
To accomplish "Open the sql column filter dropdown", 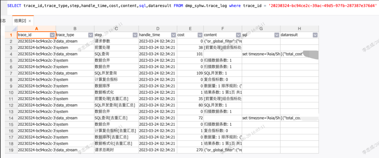I will coord(277,35).
